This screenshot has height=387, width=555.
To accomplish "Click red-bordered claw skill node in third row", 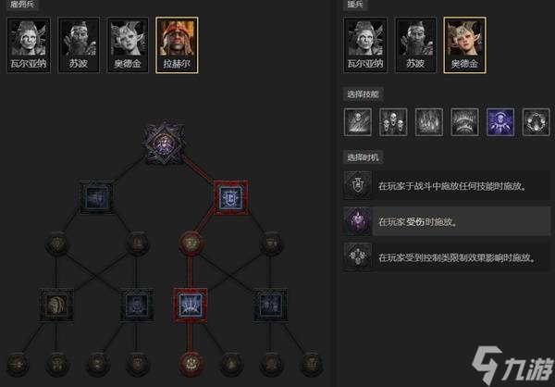I will pos(191,306).
